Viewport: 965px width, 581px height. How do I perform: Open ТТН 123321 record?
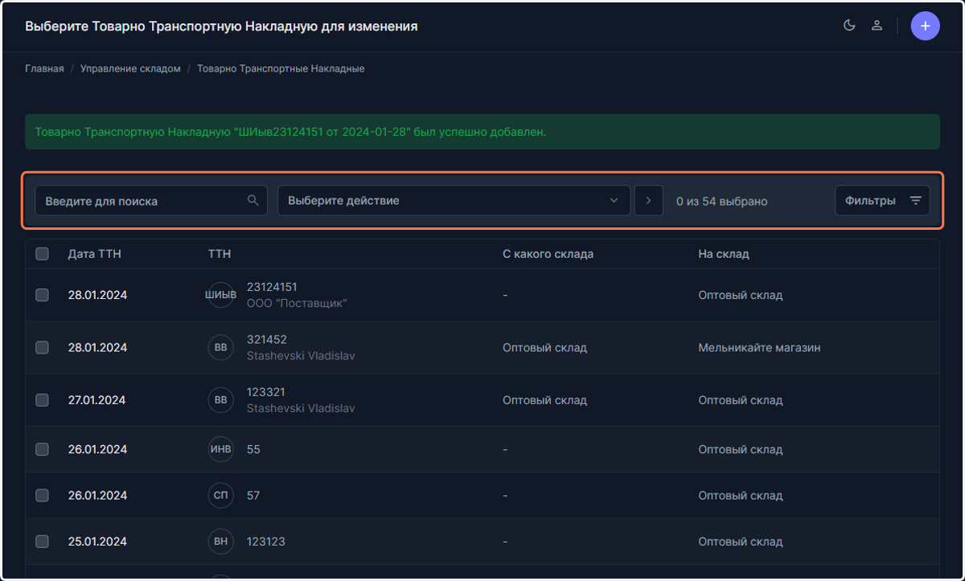[266, 392]
